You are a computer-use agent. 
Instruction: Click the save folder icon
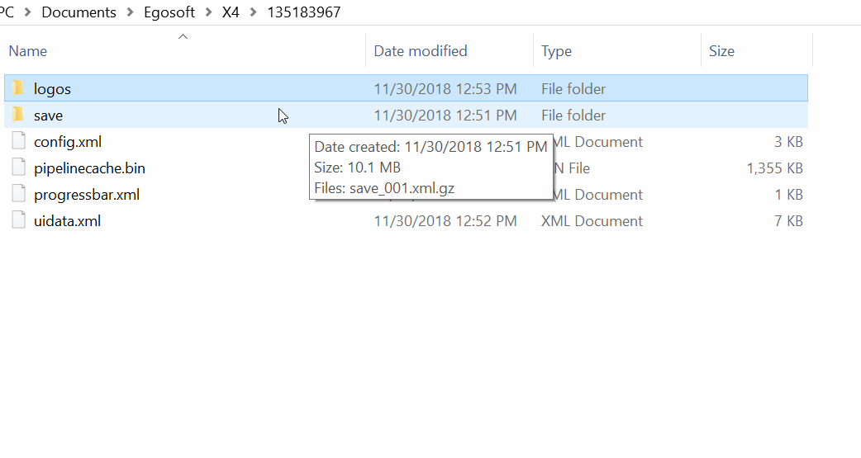(x=18, y=115)
